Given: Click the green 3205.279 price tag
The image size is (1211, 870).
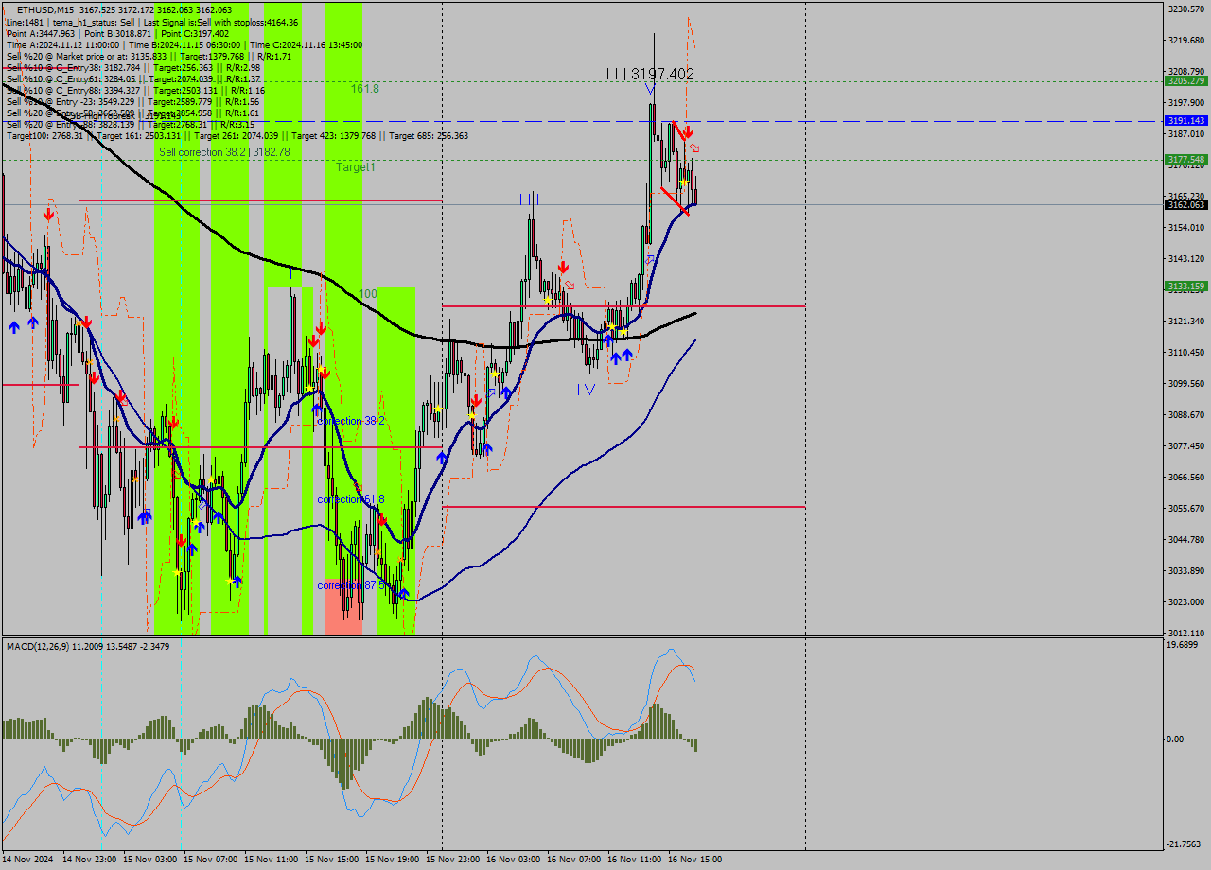Looking at the screenshot, I should click(x=1185, y=81).
